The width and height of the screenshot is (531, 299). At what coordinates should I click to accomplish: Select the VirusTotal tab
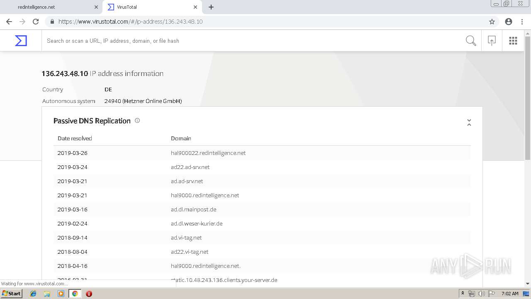[x=151, y=7]
